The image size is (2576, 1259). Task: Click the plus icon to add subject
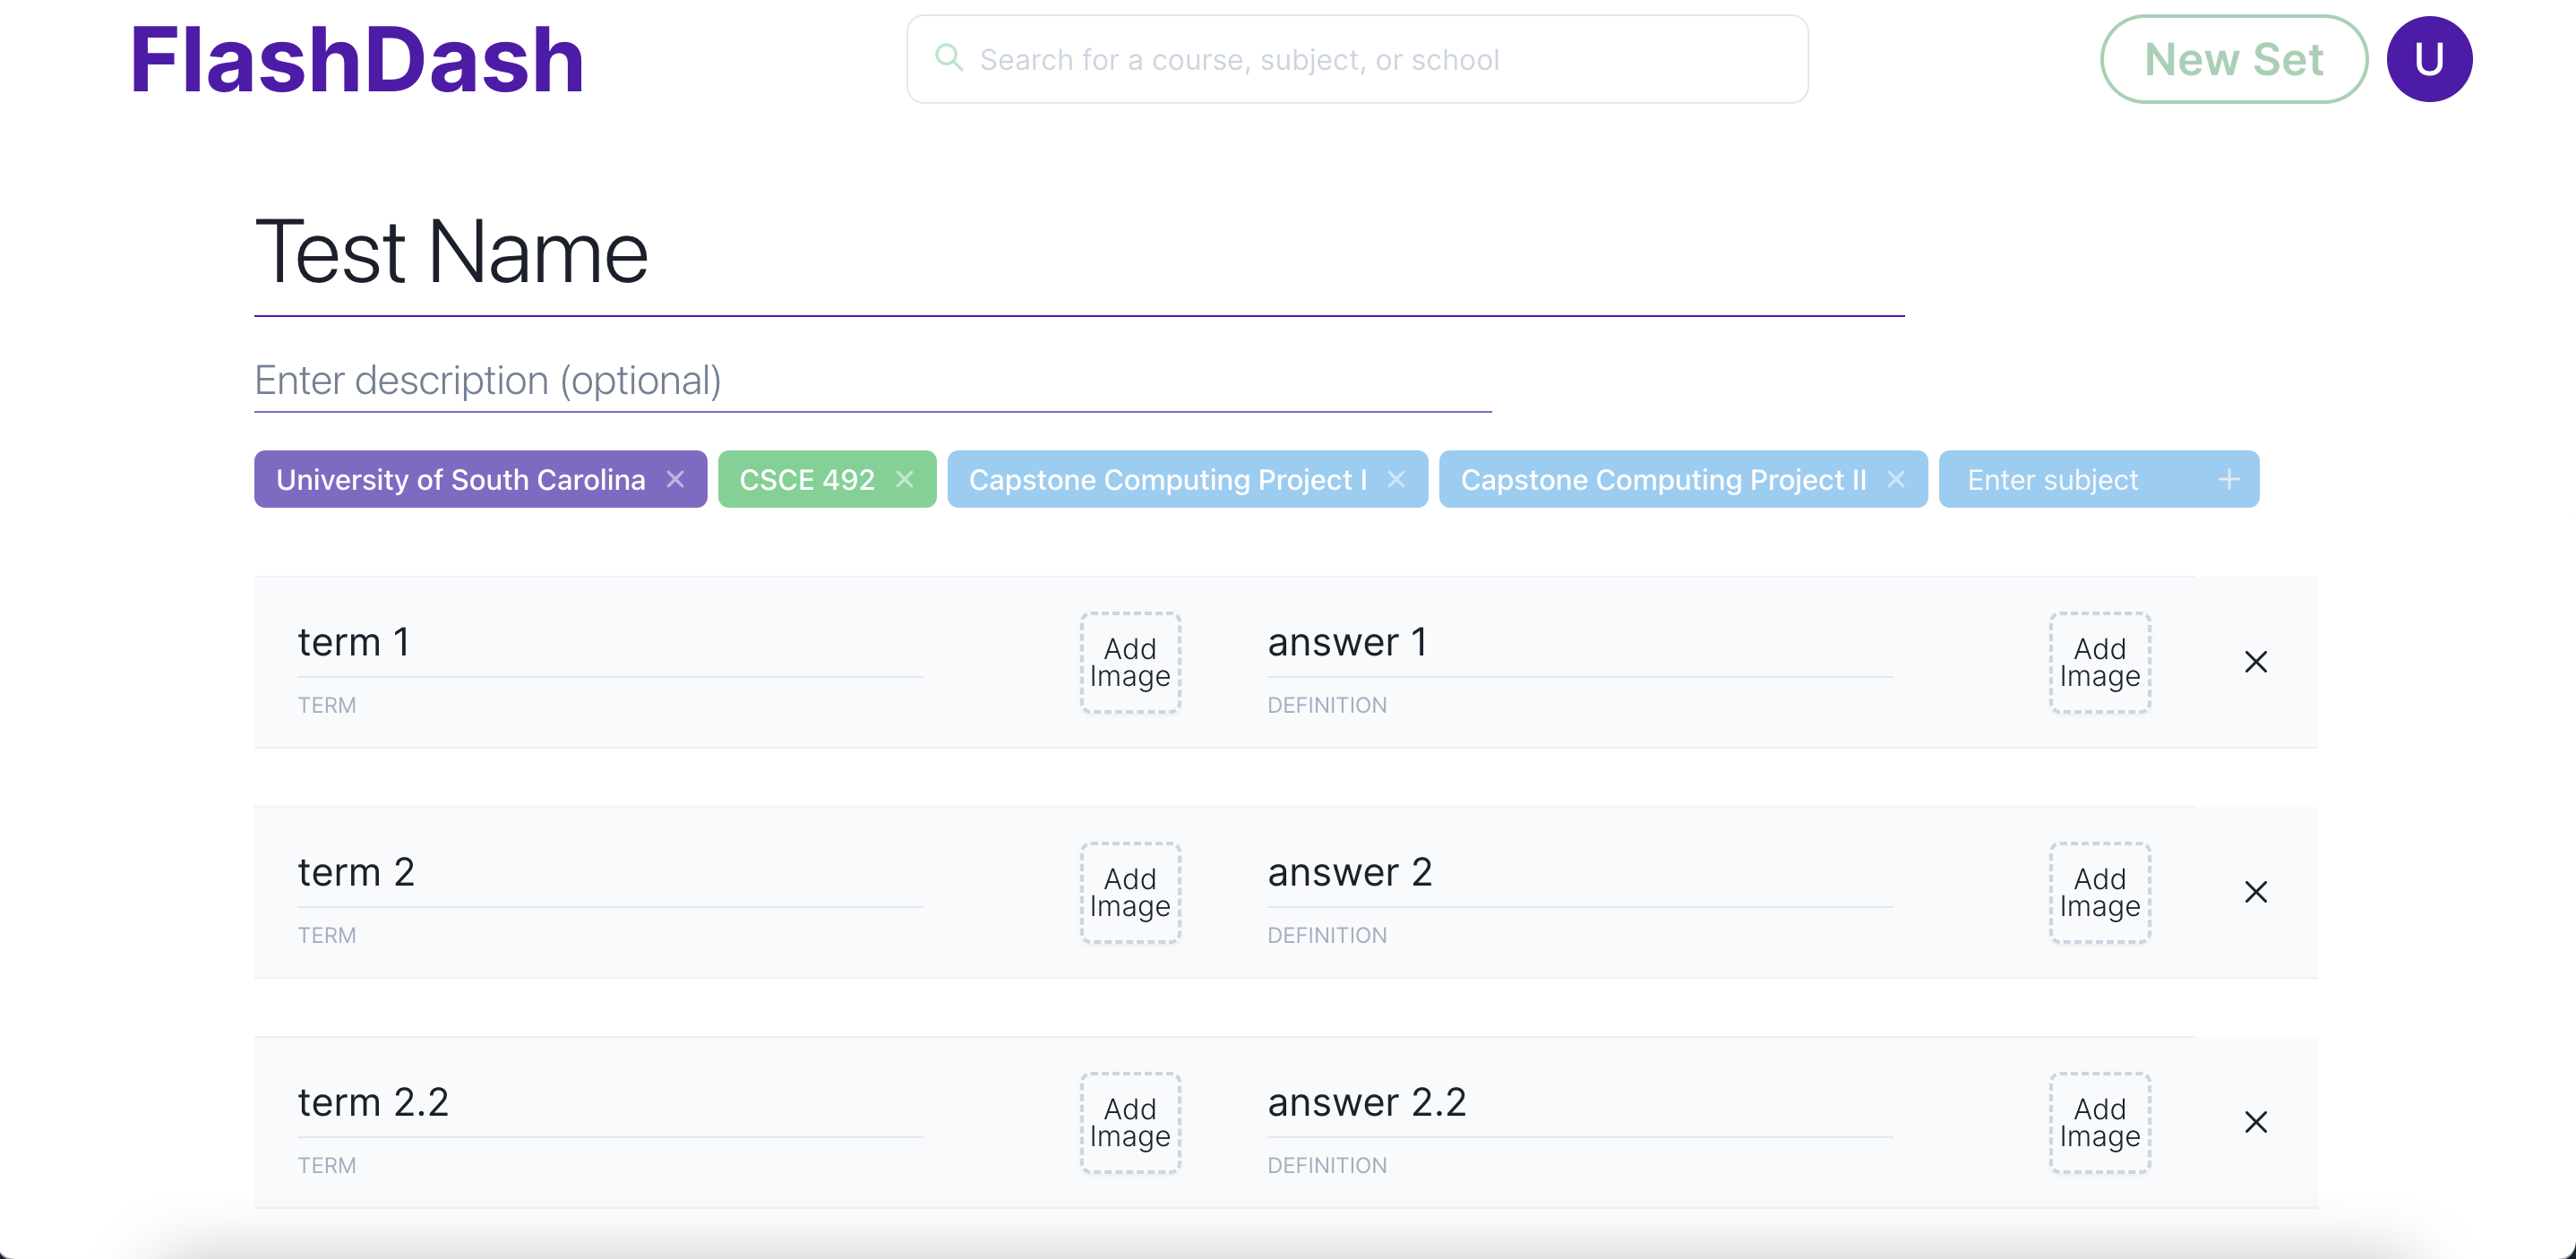coord(2229,479)
